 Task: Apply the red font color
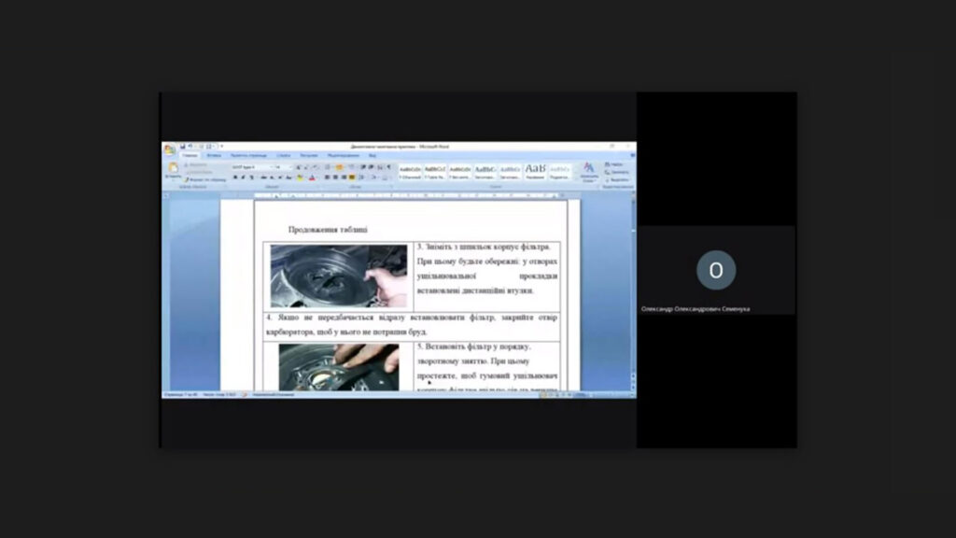tap(312, 177)
